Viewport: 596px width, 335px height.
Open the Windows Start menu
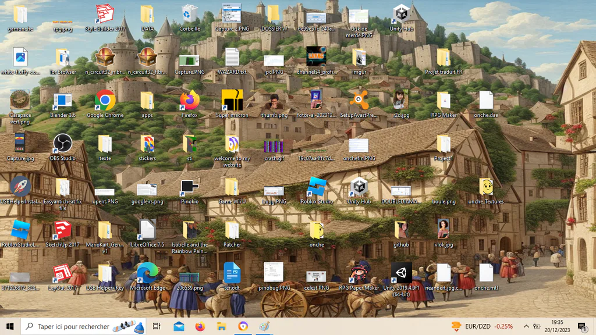click(10, 326)
